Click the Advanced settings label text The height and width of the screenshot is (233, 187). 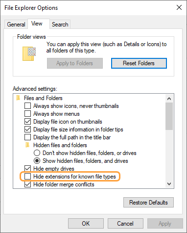click(35, 89)
